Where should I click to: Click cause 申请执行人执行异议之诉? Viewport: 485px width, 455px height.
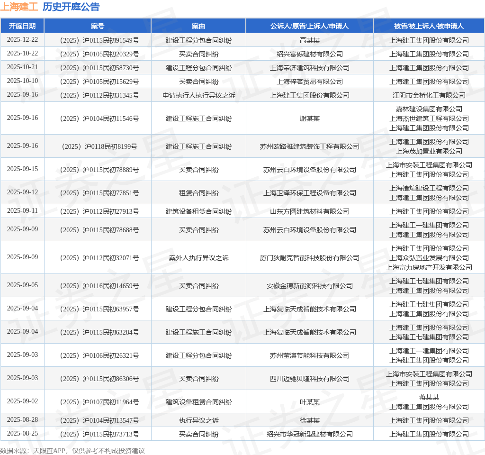tap(198, 95)
